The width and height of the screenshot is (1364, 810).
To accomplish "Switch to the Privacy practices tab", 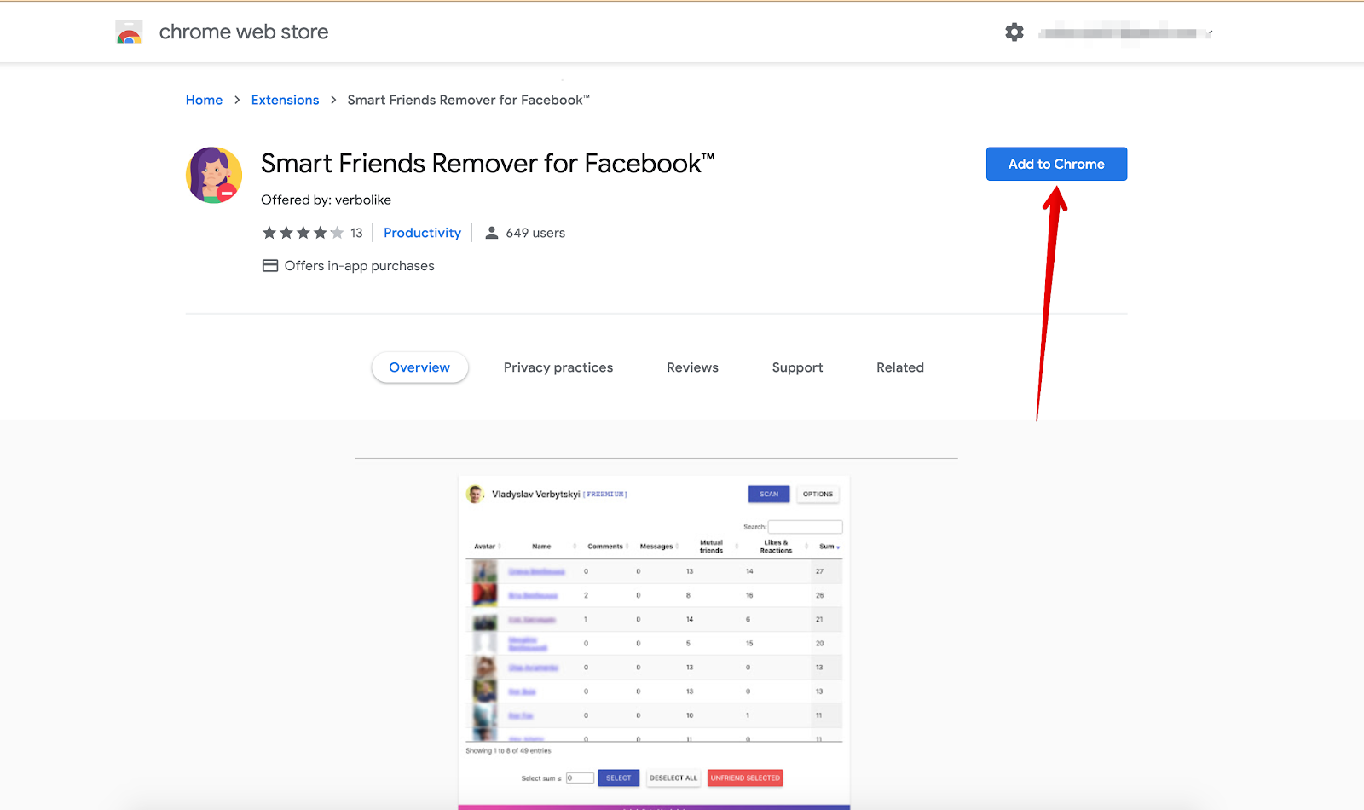I will 558,367.
